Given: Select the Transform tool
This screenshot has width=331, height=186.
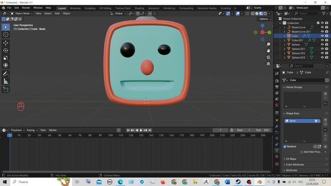Looking at the screenshot, I should 6,65.
